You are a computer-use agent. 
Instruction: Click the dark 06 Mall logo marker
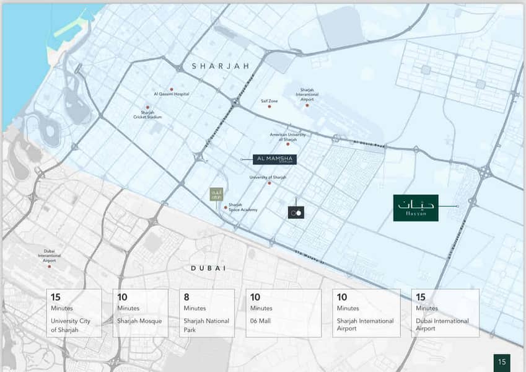296,213
